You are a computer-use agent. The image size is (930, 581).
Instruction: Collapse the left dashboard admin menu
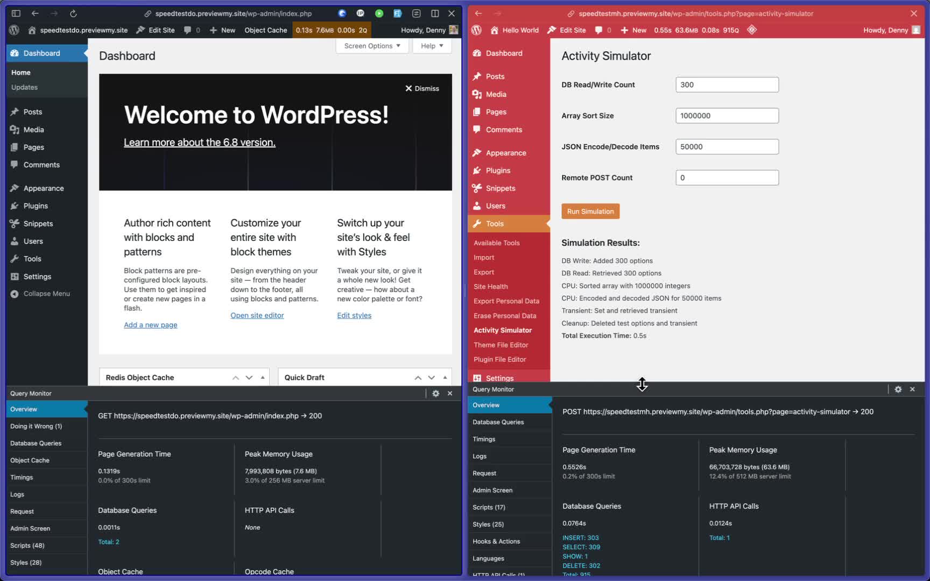(x=40, y=294)
